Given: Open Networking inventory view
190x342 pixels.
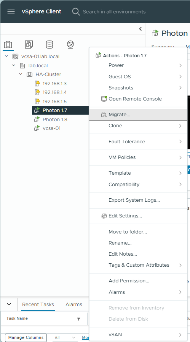Looking at the screenshot, I should (x=70, y=44).
